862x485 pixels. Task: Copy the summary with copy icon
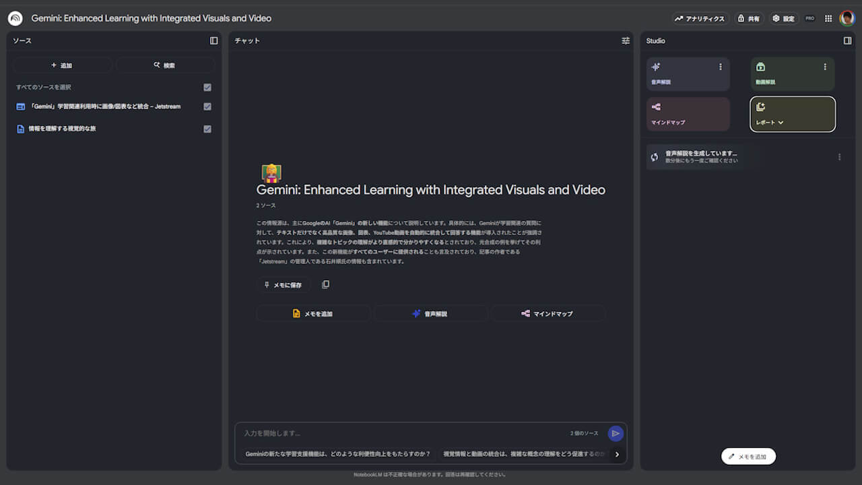coord(326,284)
